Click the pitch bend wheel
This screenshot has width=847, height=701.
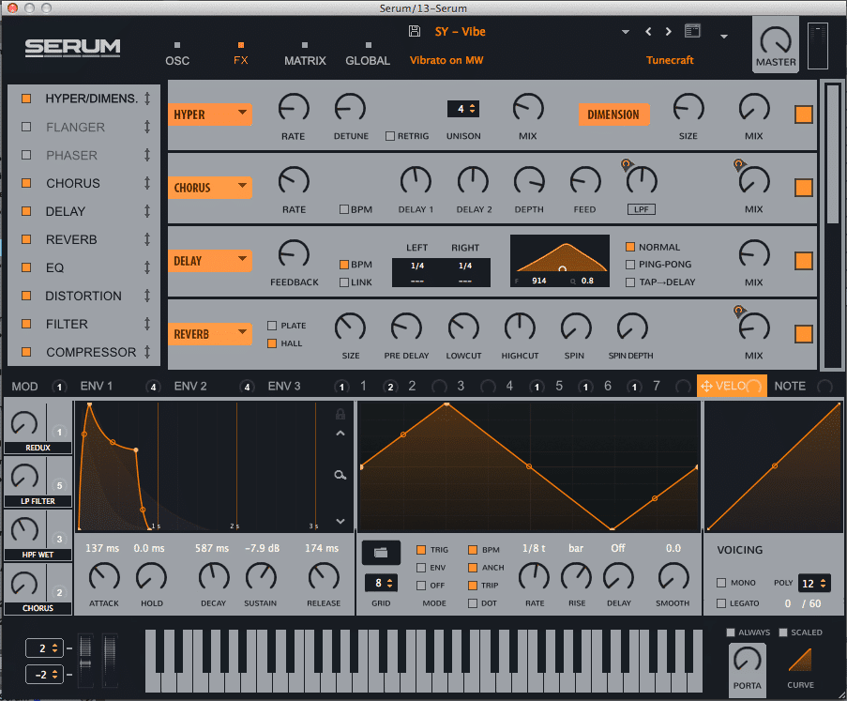86,660
